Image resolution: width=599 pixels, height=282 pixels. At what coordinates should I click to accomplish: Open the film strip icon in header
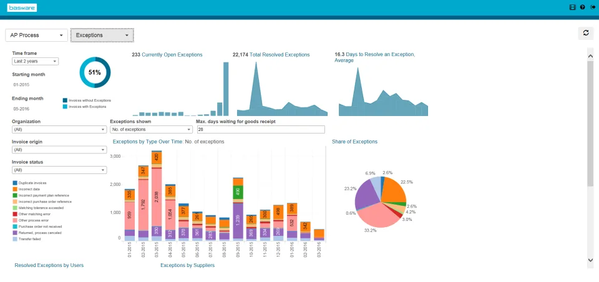pos(572,7)
